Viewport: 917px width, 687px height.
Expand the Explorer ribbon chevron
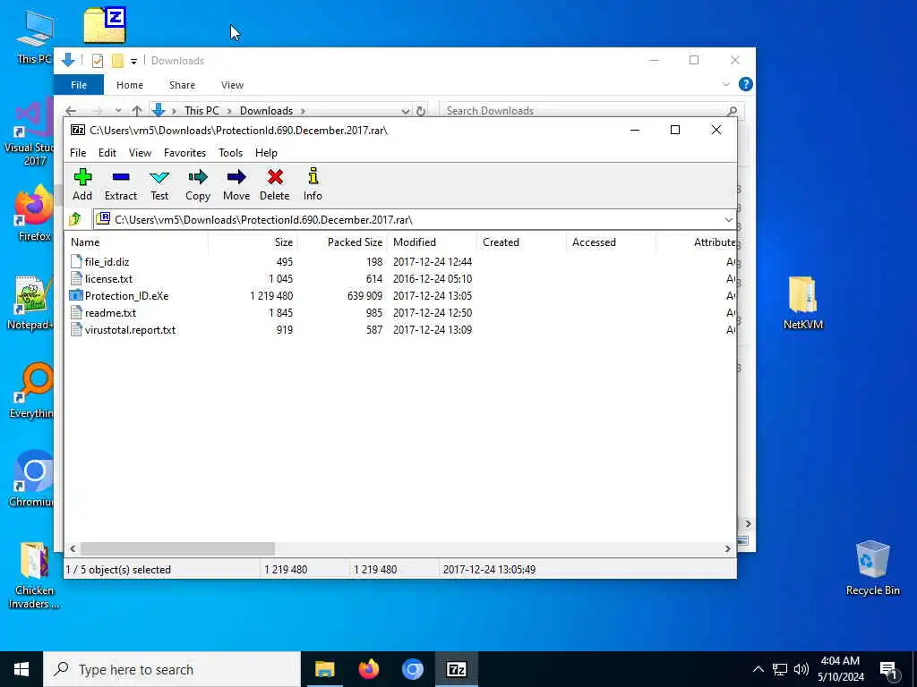(725, 84)
